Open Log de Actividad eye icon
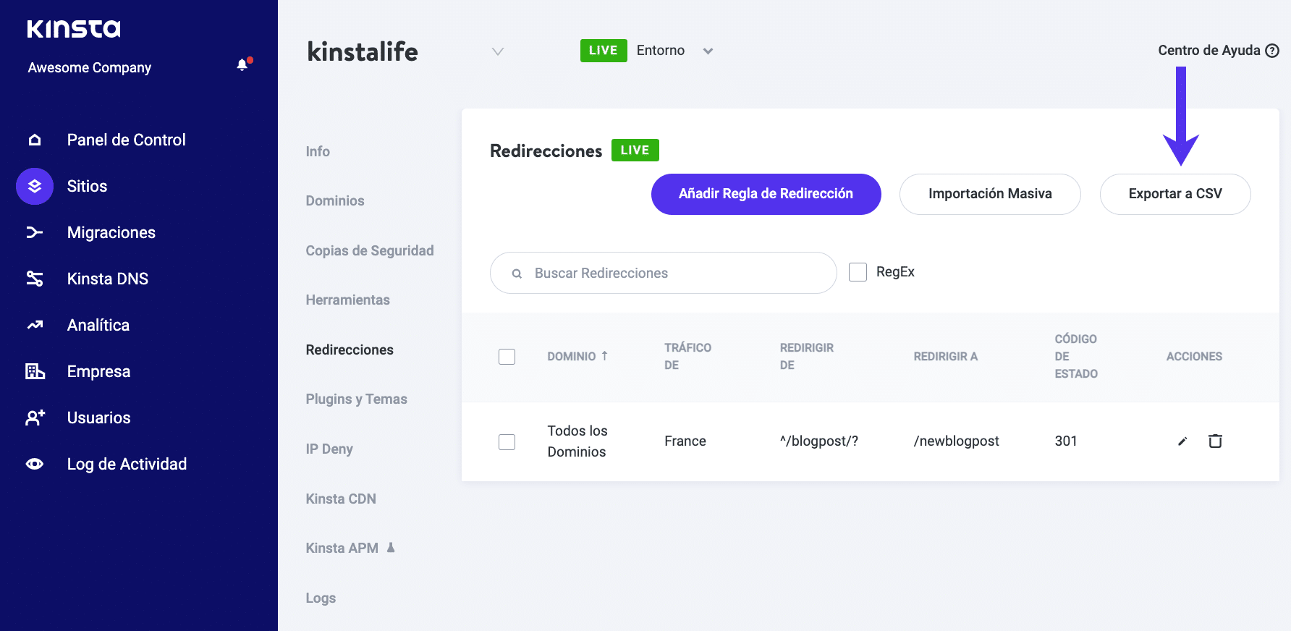This screenshot has width=1291, height=631. (35, 464)
